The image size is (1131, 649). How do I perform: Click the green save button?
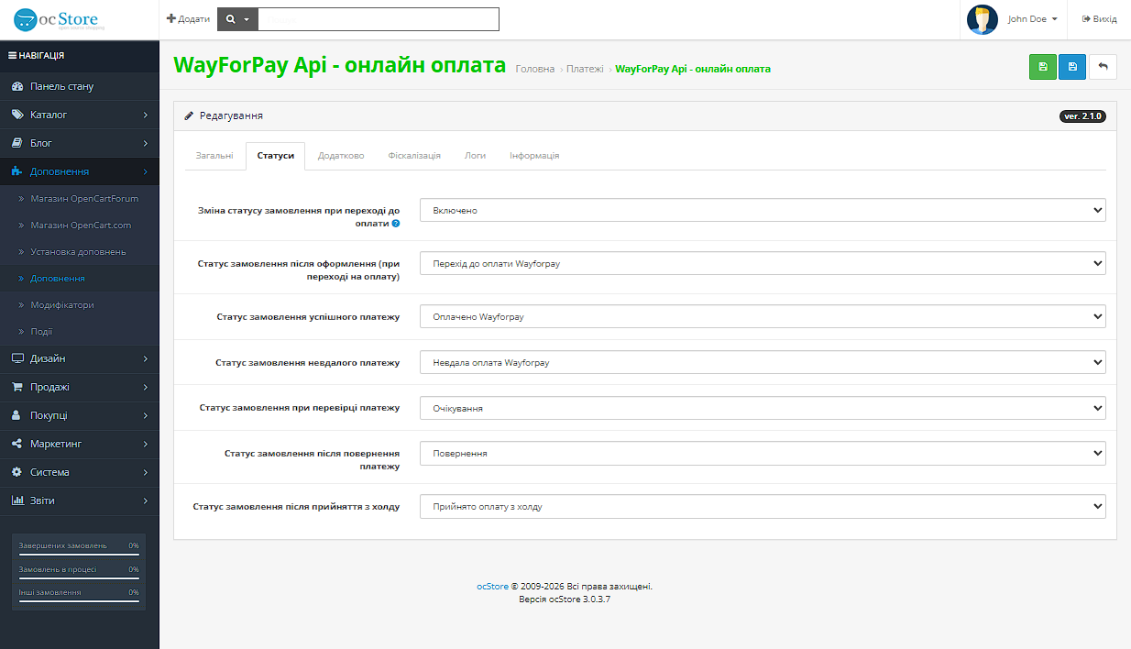click(1043, 67)
